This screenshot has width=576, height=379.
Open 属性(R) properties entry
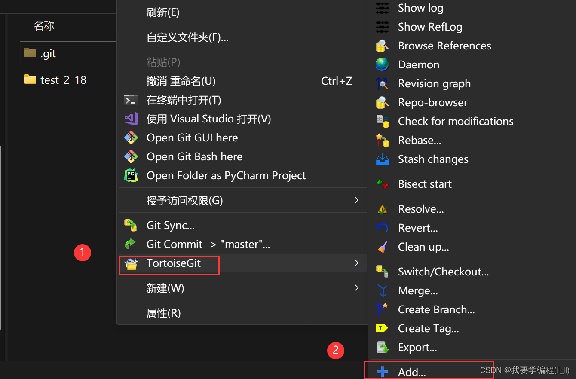242,313
